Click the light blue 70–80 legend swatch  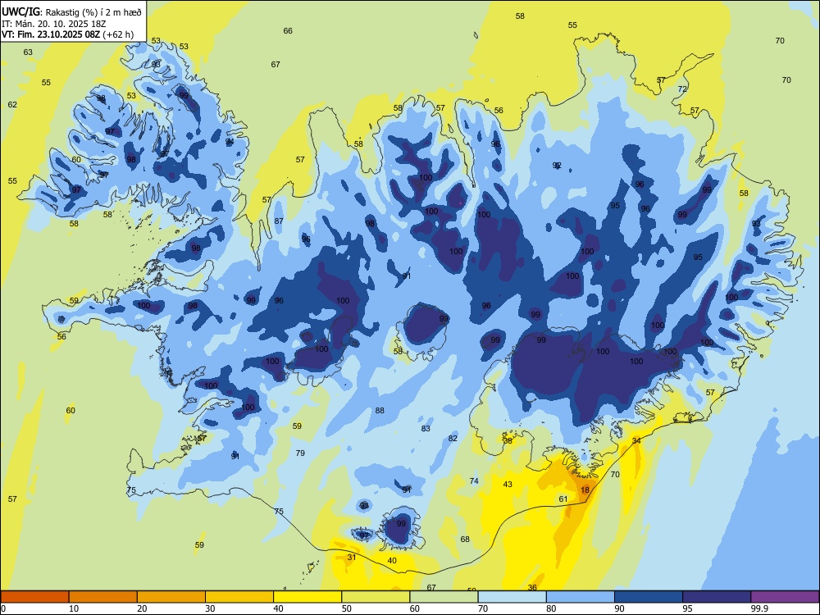click(512, 597)
